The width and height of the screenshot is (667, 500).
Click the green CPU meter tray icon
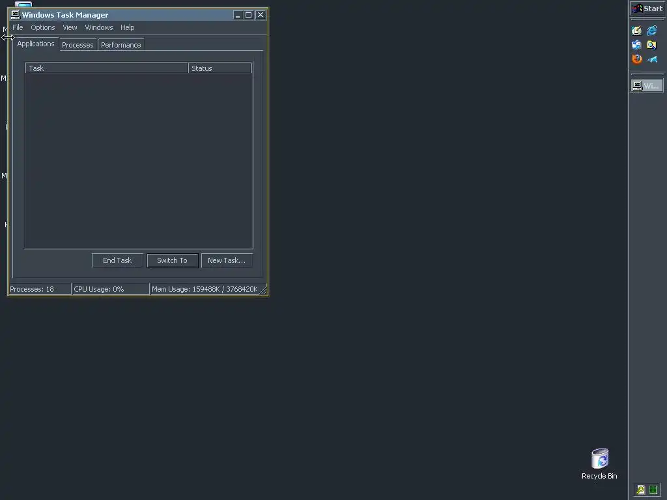[653, 490]
